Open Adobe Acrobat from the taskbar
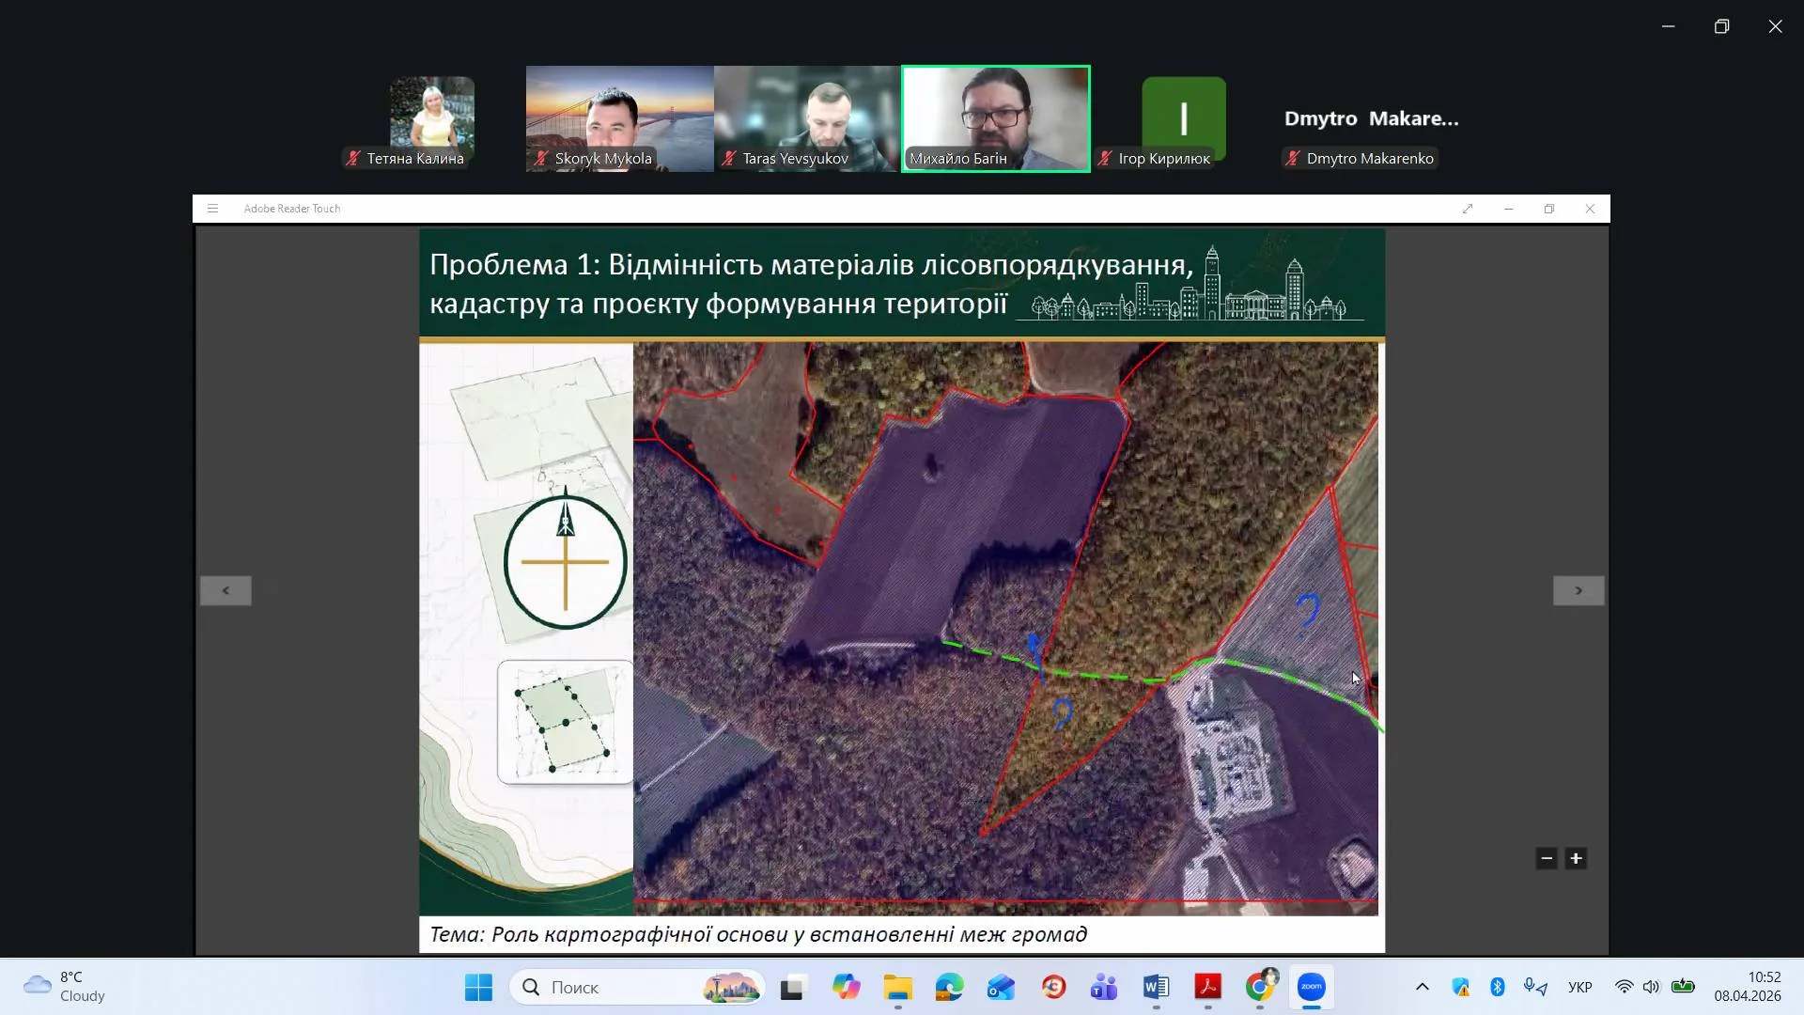Viewport: 1804px width, 1015px height. [x=1207, y=987]
